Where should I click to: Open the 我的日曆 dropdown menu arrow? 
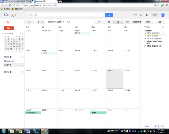[x=22, y=57]
